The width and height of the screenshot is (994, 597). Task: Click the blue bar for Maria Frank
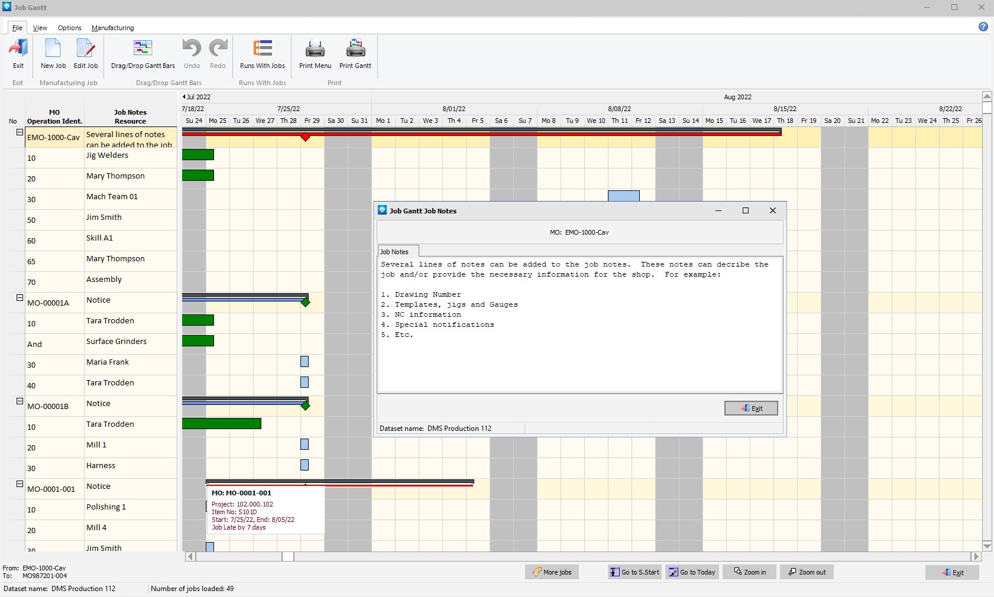(x=305, y=362)
